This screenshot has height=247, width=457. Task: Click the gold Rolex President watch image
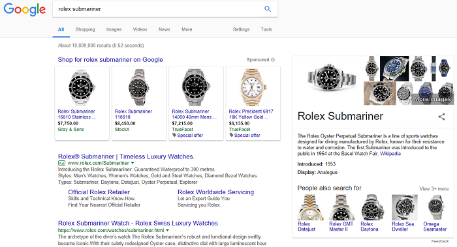coord(253,87)
